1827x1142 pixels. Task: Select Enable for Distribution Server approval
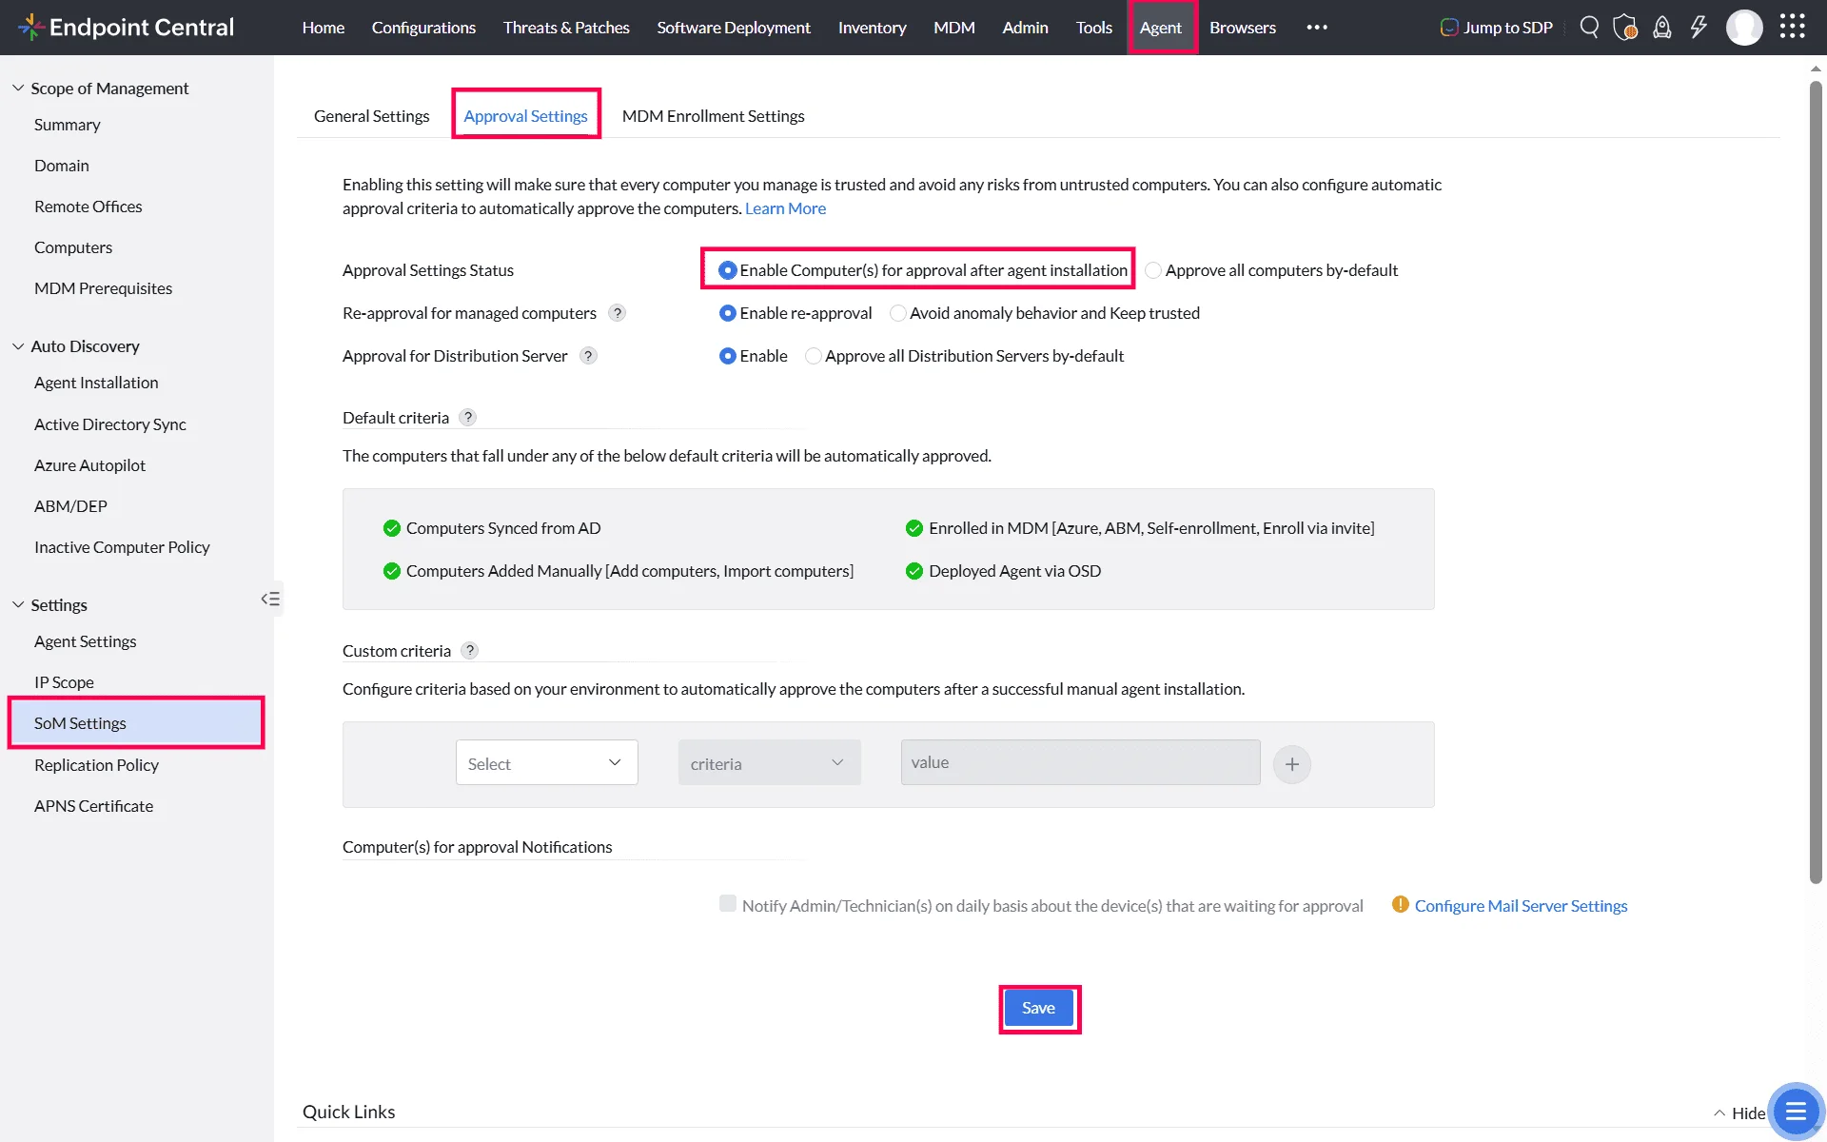pyautogui.click(x=728, y=356)
